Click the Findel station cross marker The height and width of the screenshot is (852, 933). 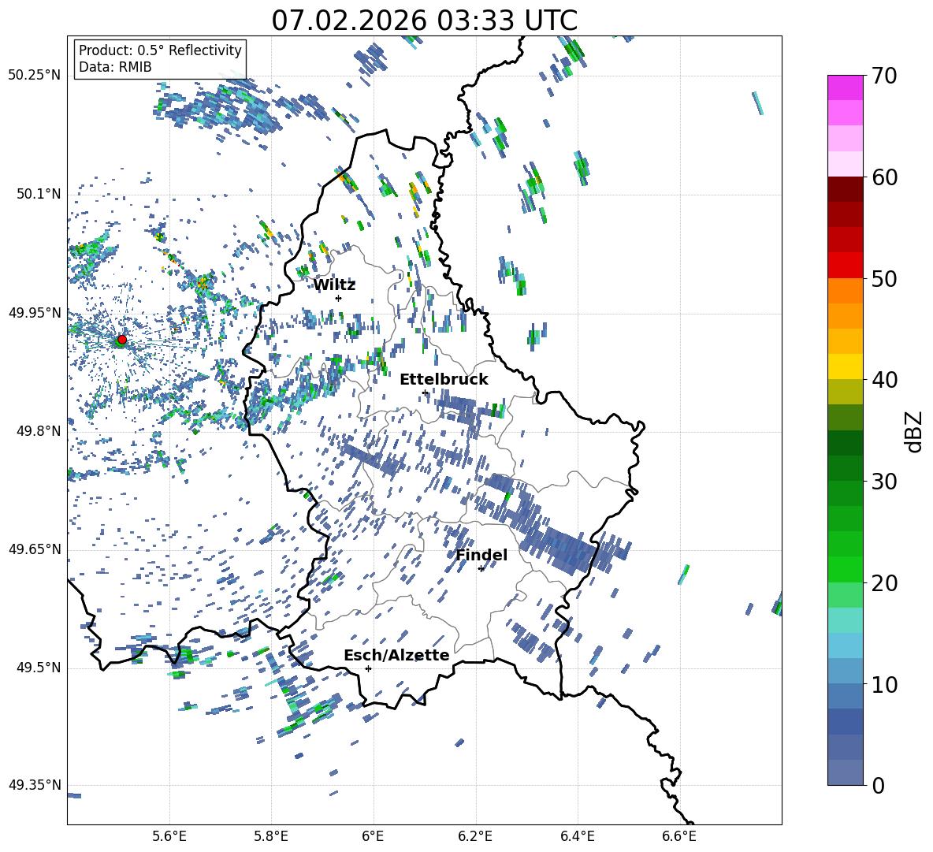coord(481,568)
